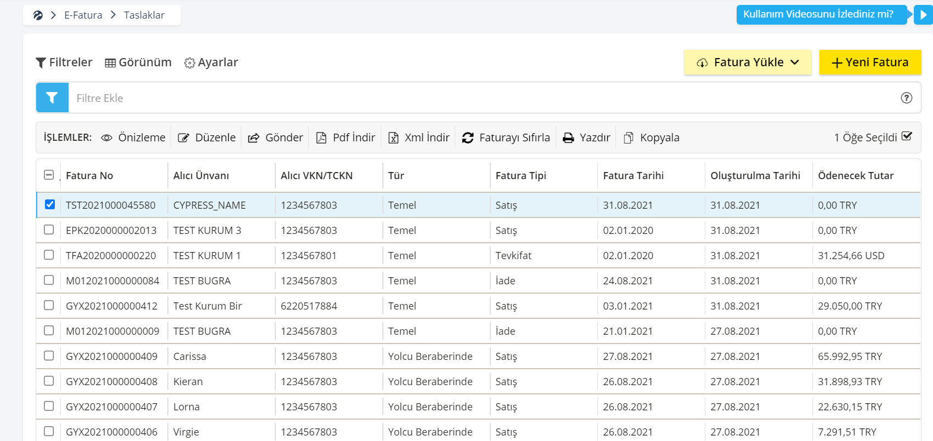Viewport: 933px width, 441px height.
Task: Click the Pdf İndir file icon
Action: click(321, 138)
